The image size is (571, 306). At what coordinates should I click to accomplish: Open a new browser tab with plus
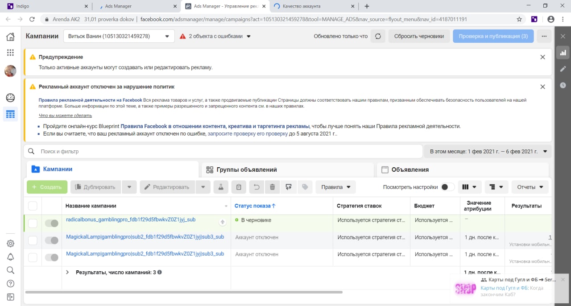pos(367,6)
